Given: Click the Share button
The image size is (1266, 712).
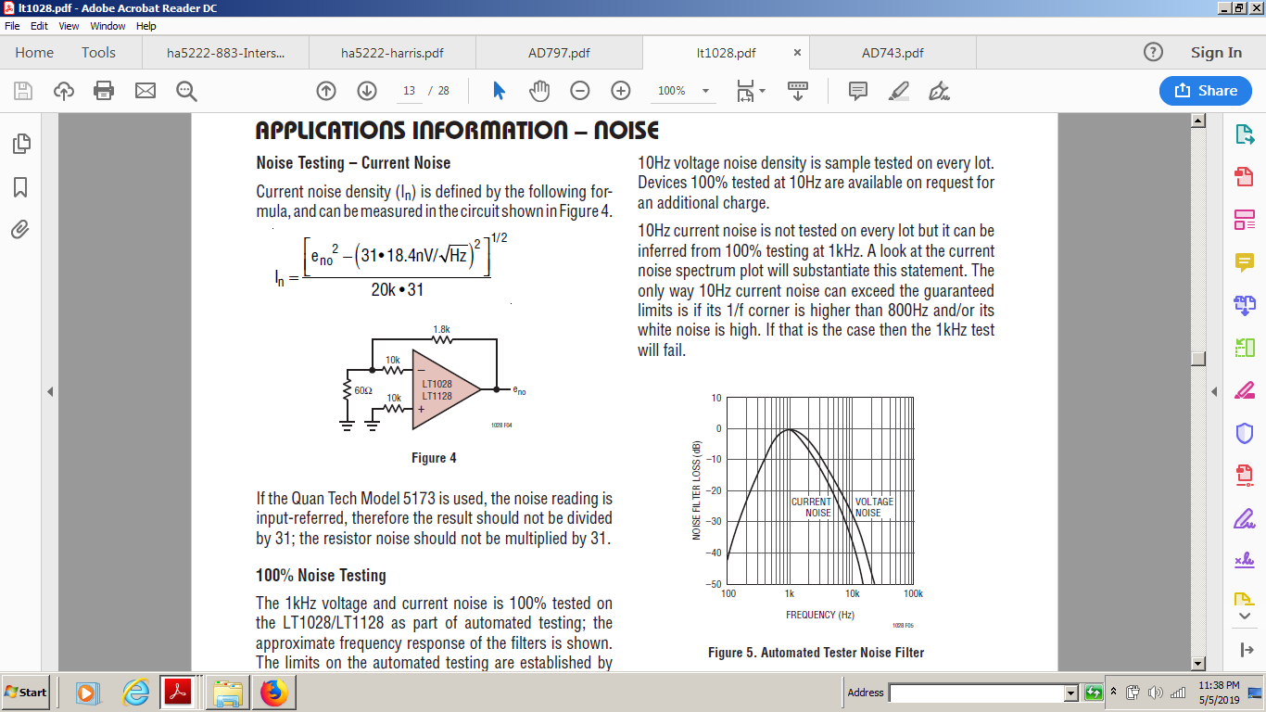Looking at the screenshot, I should (1206, 91).
